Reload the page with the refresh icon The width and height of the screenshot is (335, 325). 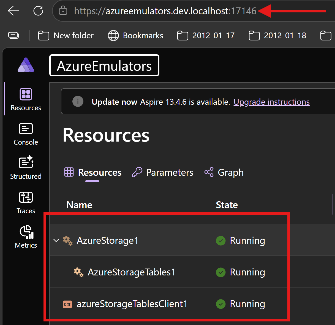[x=38, y=11]
